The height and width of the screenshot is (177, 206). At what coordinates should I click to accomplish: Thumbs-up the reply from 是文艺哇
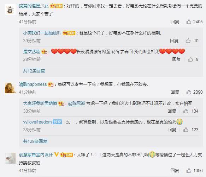click(190, 59)
